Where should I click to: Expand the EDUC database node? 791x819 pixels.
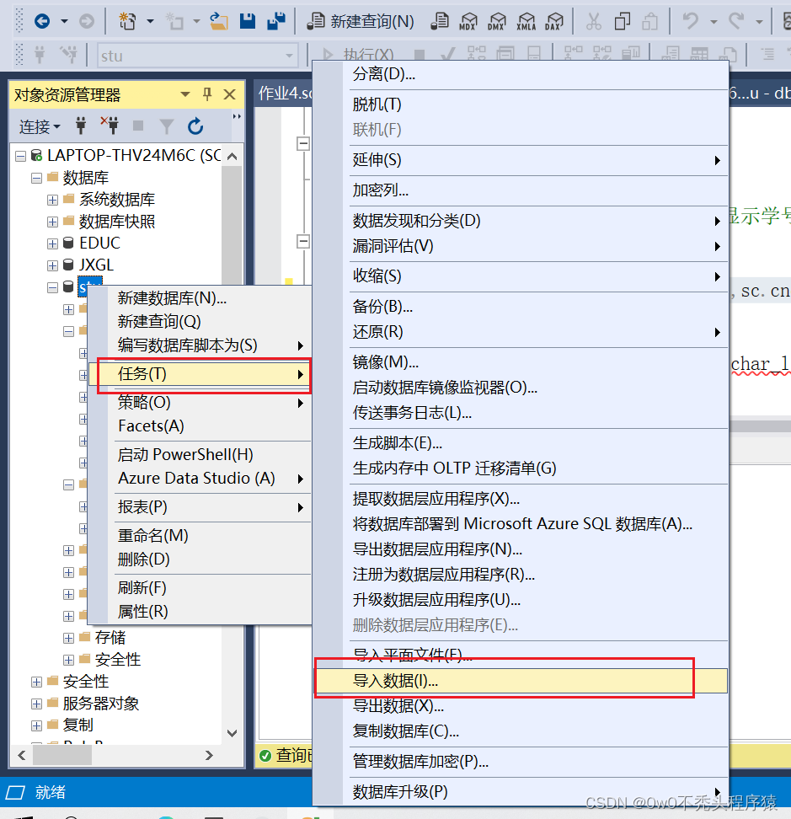(x=52, y=244)
